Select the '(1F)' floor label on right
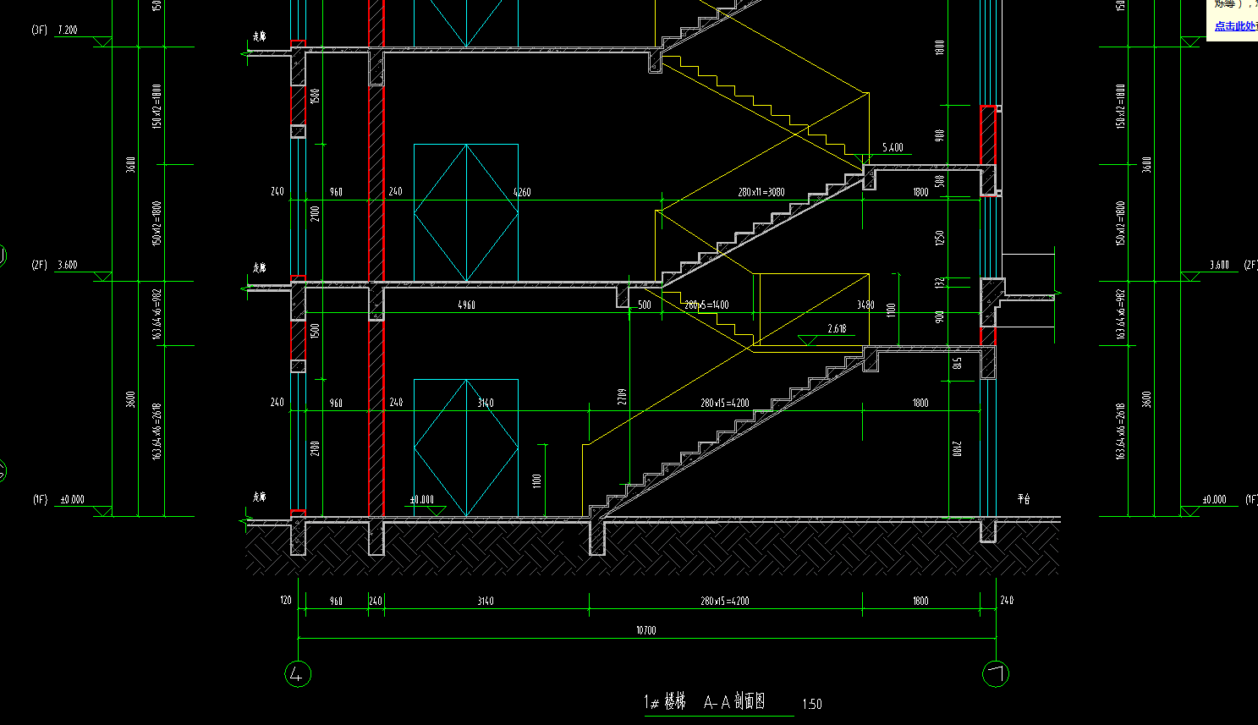Image resolution: width=1258 pixels, height=725 pixels. [1250, 499]
